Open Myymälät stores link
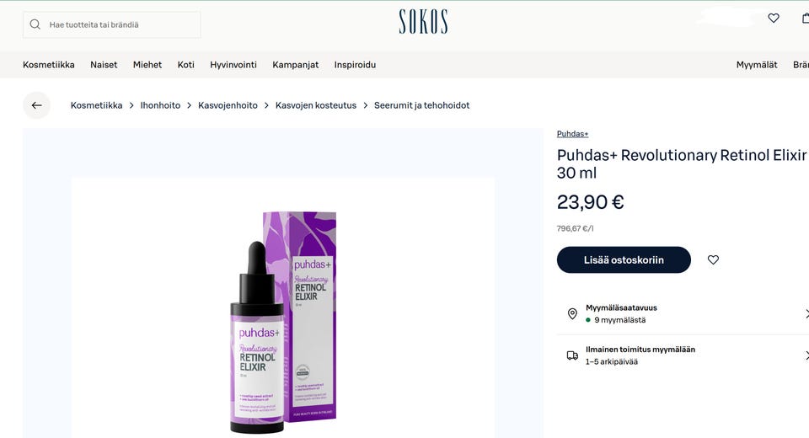This screenshot has height=438, width=809. 757,65
